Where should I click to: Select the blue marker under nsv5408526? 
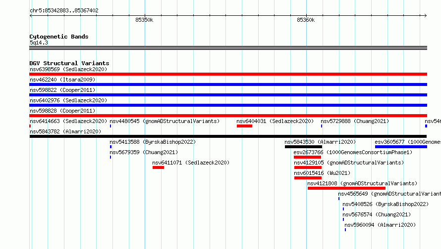pos(343,209)
